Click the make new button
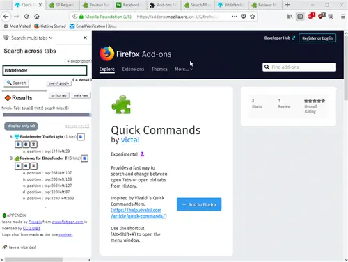The width and height of the screenshot is (348, 262). (81, 95)
